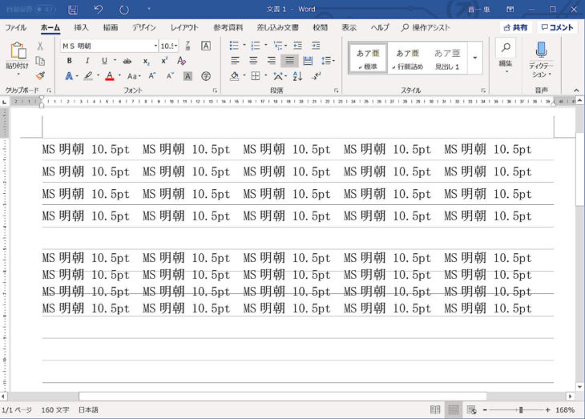This screenshot has height=419, width=585.
Task: Open the font name dropdown MS 明朝
Action: click(110, 46)
